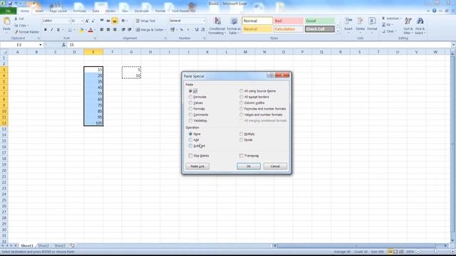Switch to the Developer ribbon tab
This screenshot has width=456, height=256.
click(x=142, y=11)
